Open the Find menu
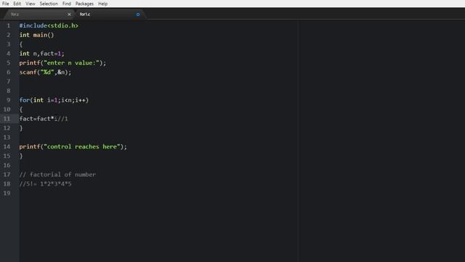Image resolution: width=465 pixels, height=262 pixels. (67, 4)
